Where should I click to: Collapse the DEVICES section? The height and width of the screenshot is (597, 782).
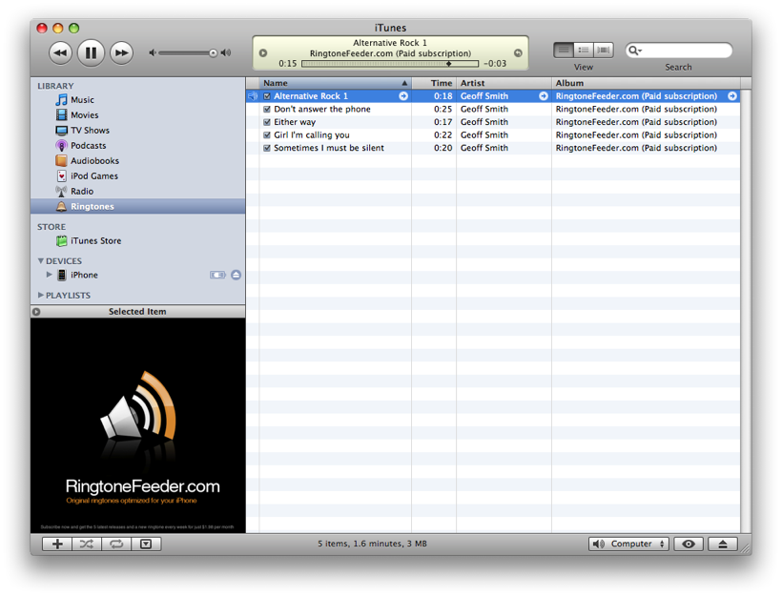[x=41, y=261]
